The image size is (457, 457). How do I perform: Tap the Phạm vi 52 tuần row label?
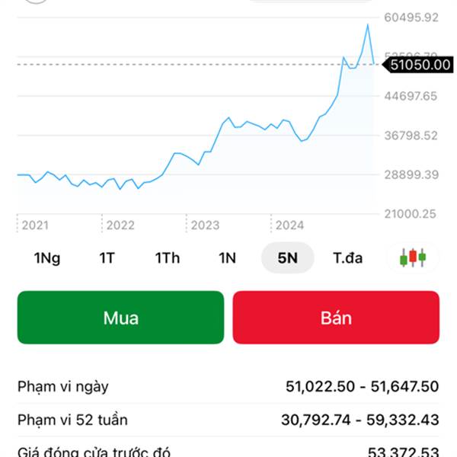pos(73,420)
